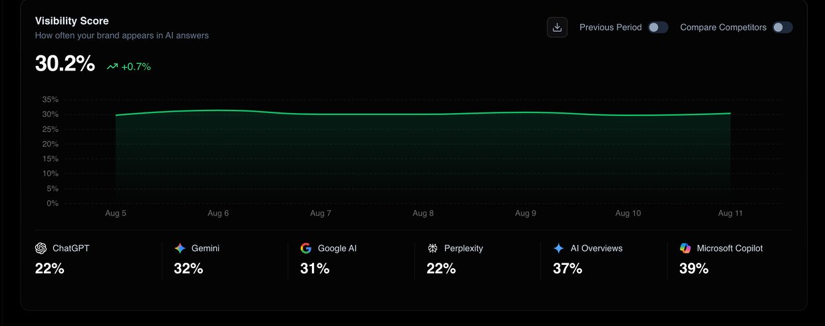Click the download chart icon button

point(557,27)
